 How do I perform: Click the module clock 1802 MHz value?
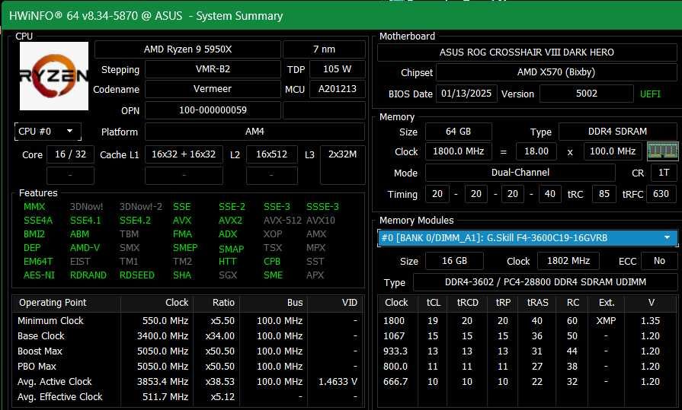click(x=568, y=261)
